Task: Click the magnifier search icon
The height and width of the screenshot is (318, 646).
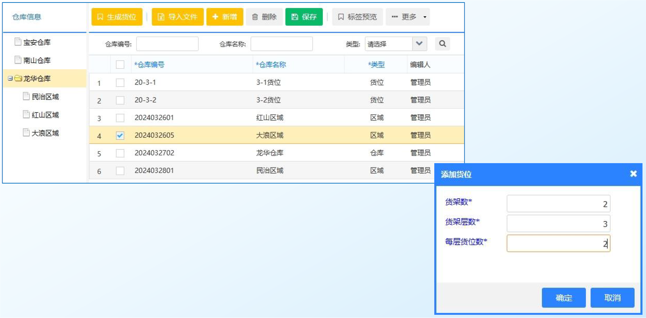Action: [x=442, y=44]
